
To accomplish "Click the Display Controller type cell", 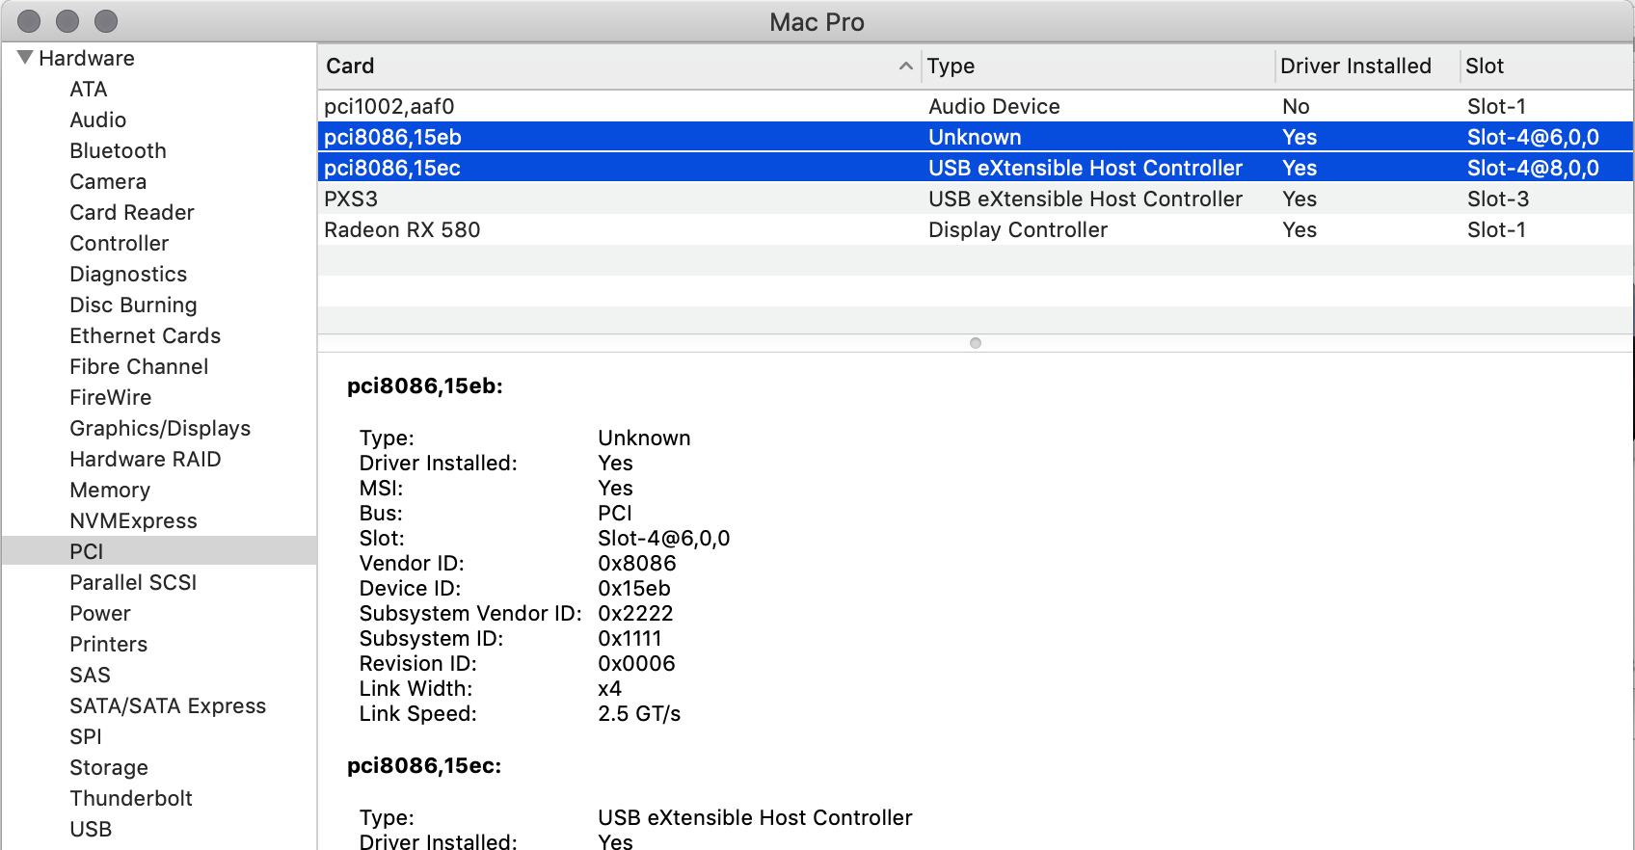I will (x=1018, y=230).
